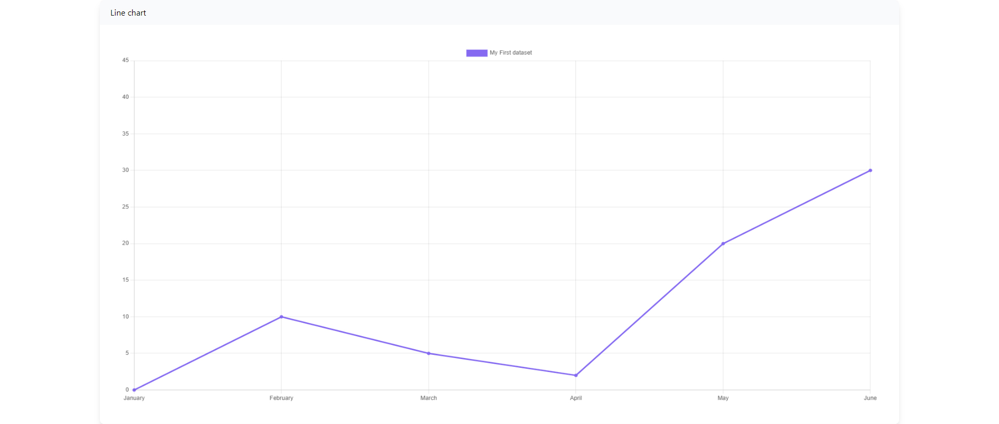Click the April data point at 2

(x=576, y=375)
